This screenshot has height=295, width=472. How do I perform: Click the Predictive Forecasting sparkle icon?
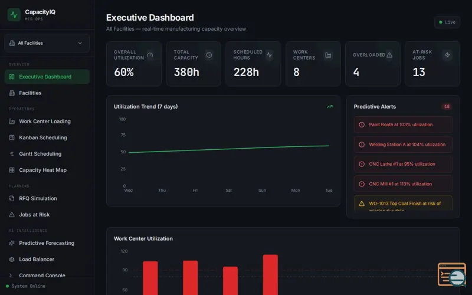[x=12, y=243]
